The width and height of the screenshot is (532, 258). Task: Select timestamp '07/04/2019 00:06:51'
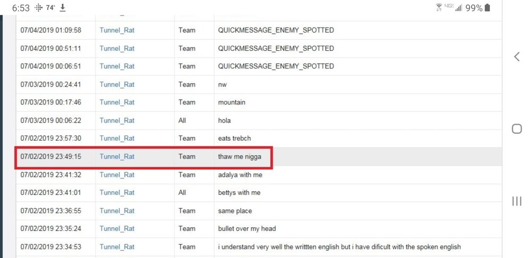pyautogui.click(x=51, y=66)
